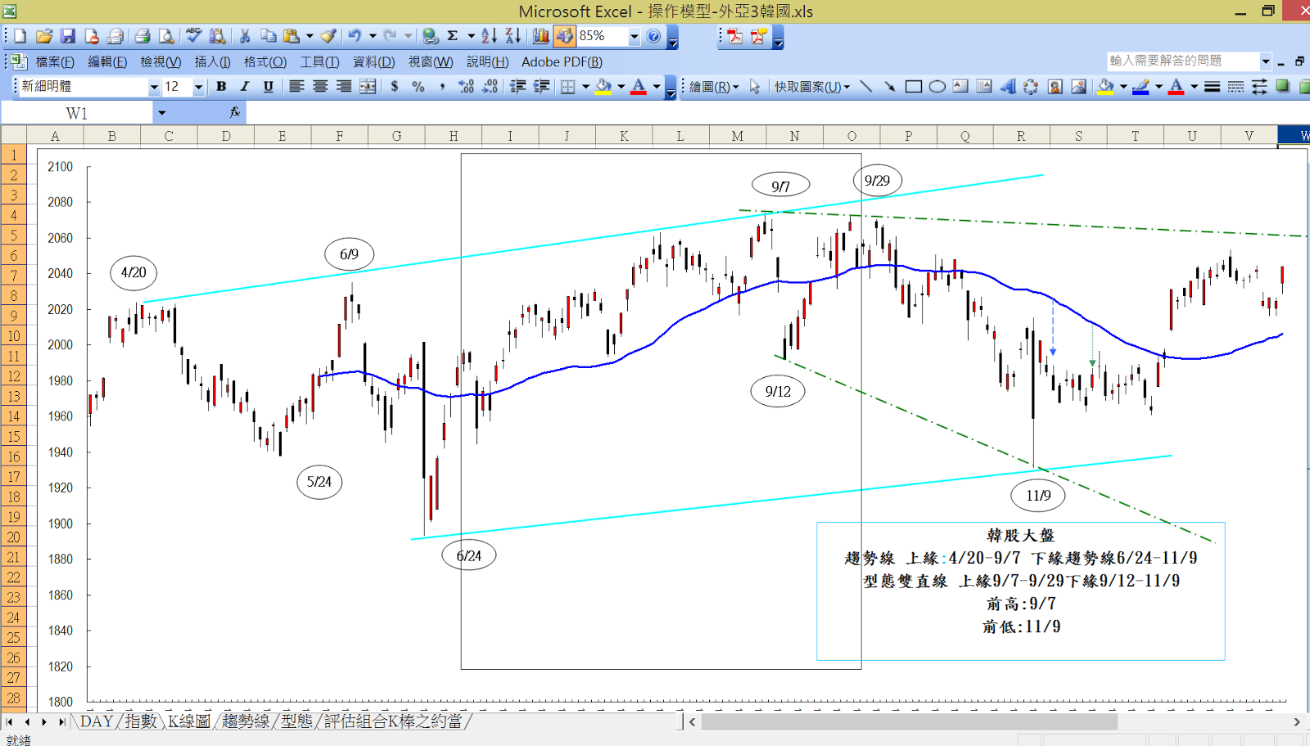This screenshot has height=746, width=1310.
Task: Click the Sort Ascending A-Z icon
Action: point(489,36)
